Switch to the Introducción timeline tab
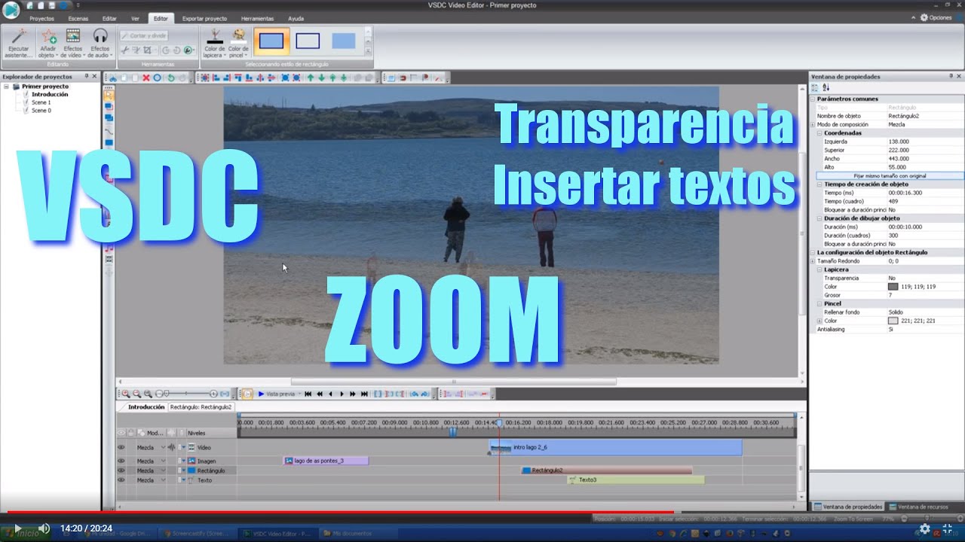 click(146, 406)
